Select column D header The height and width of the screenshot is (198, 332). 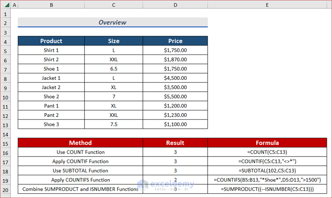(175, 5)
